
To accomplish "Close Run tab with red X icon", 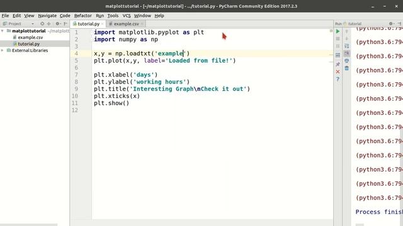I will click(338, 72).
